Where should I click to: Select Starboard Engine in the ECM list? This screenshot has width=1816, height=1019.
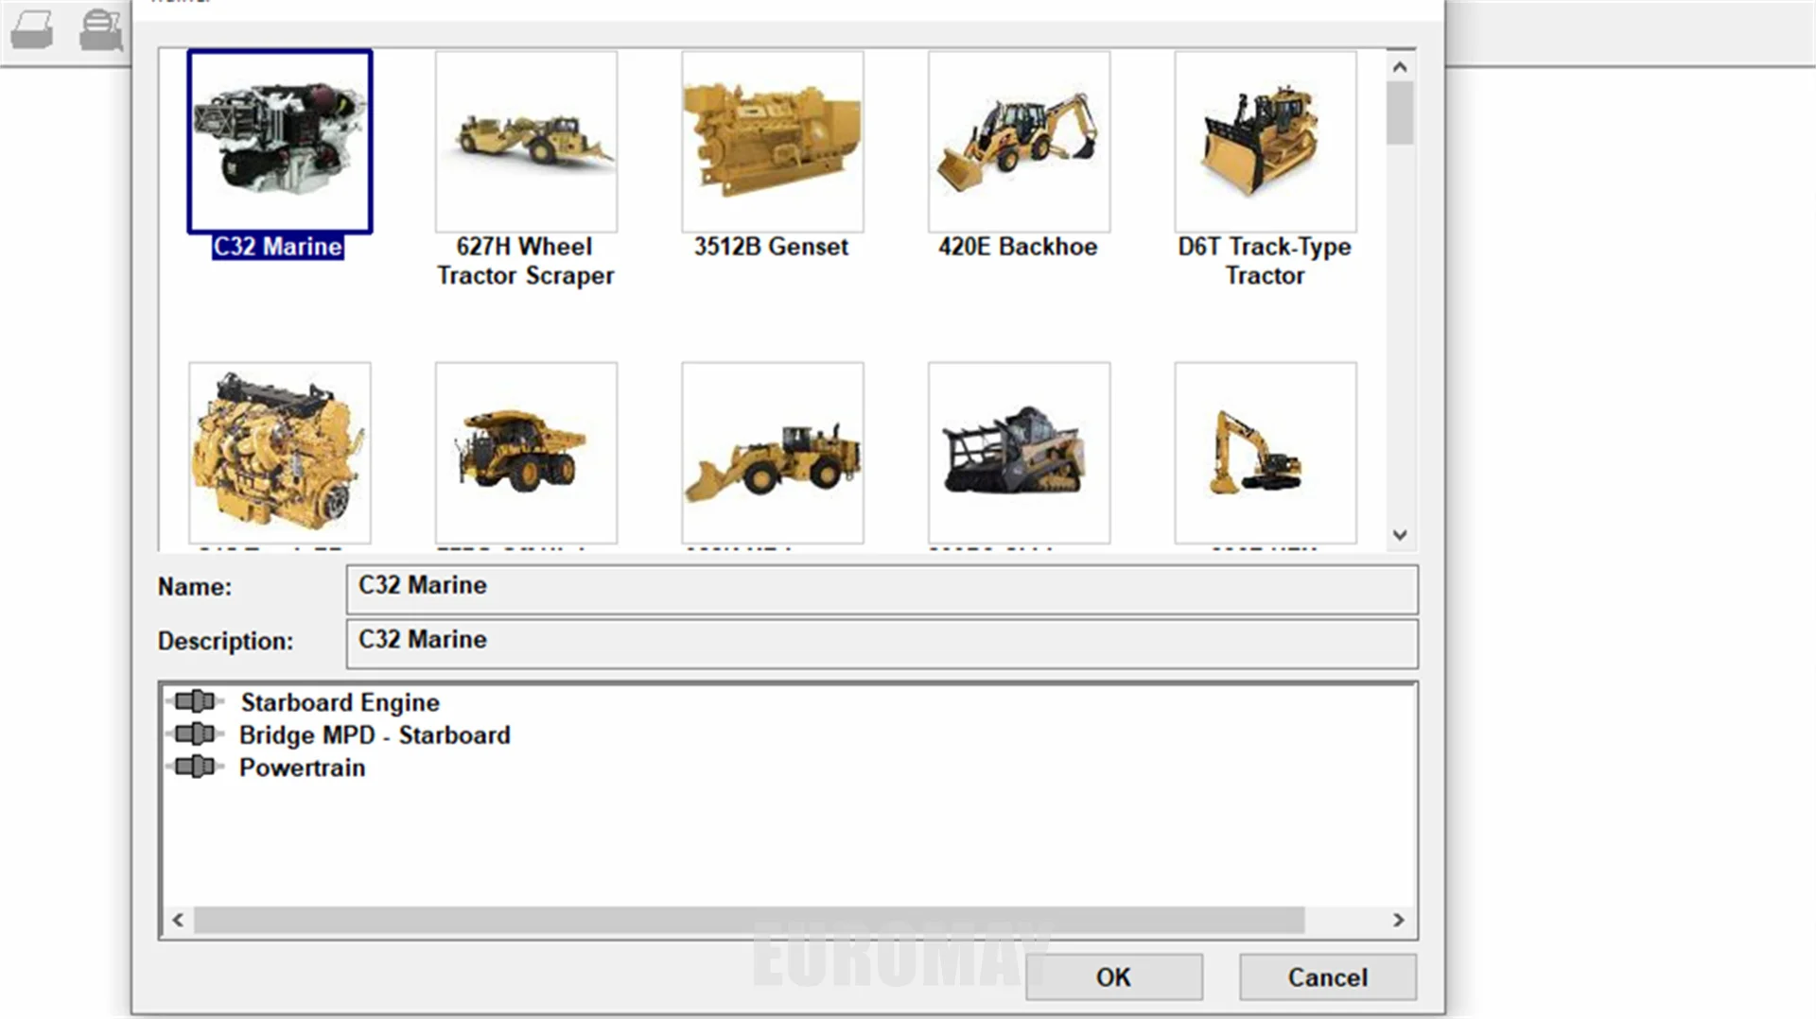tap(340, 702)
